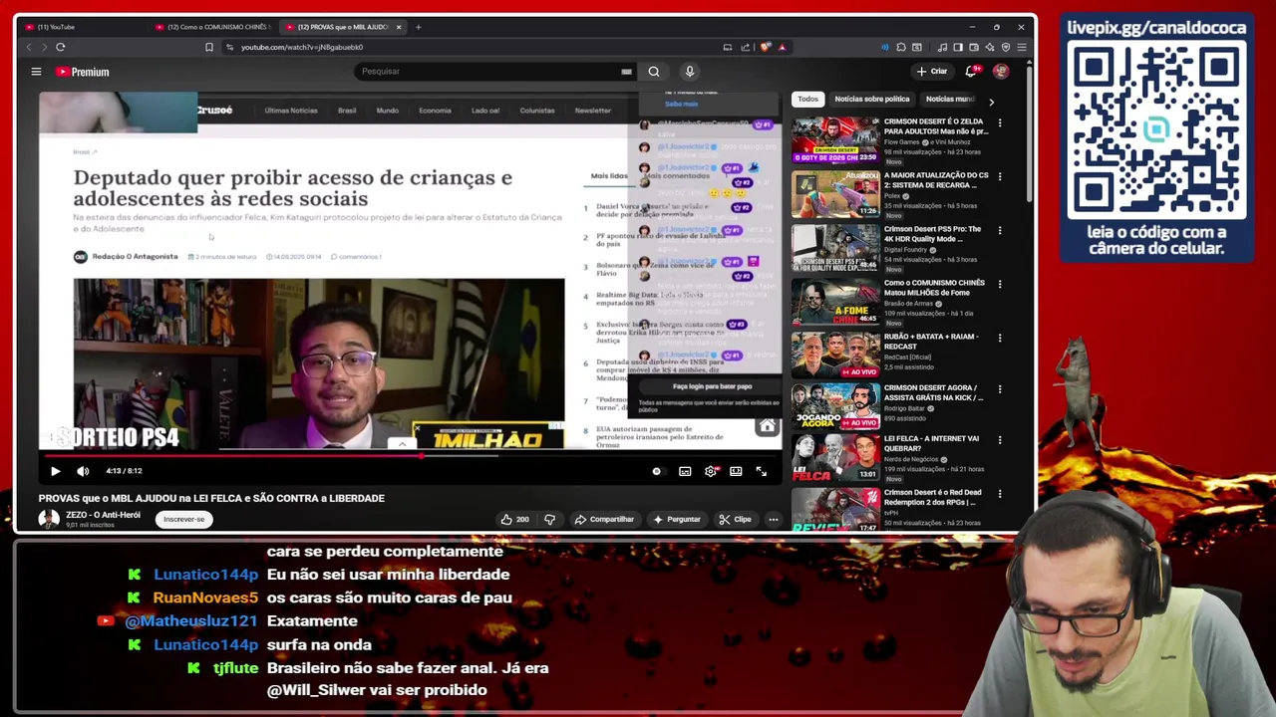Show more filter chips with the right arrow

point(991,102)
